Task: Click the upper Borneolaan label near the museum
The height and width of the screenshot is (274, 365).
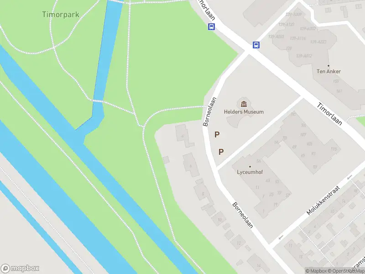Action: click(209, 112)
